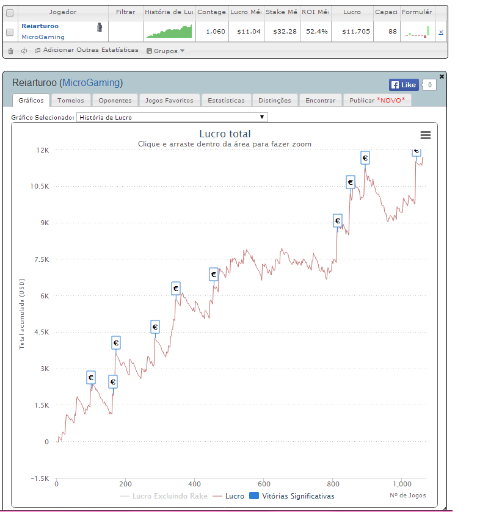Tick the checkbox for the Reiarturoo row
Screen dimensions: 502x512
[10, 32]
